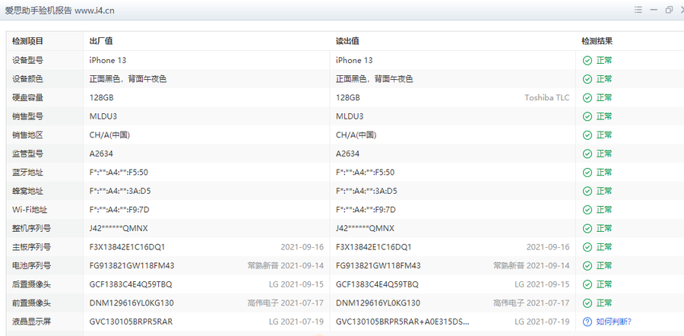Select the 硬盘容量 row label
The image size is (684, 336).
point(27,98)
